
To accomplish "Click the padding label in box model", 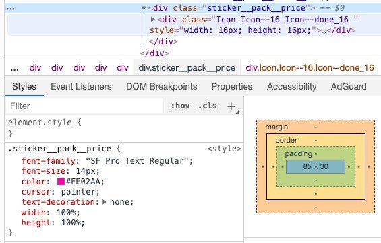I will click(x=299, y=153).
